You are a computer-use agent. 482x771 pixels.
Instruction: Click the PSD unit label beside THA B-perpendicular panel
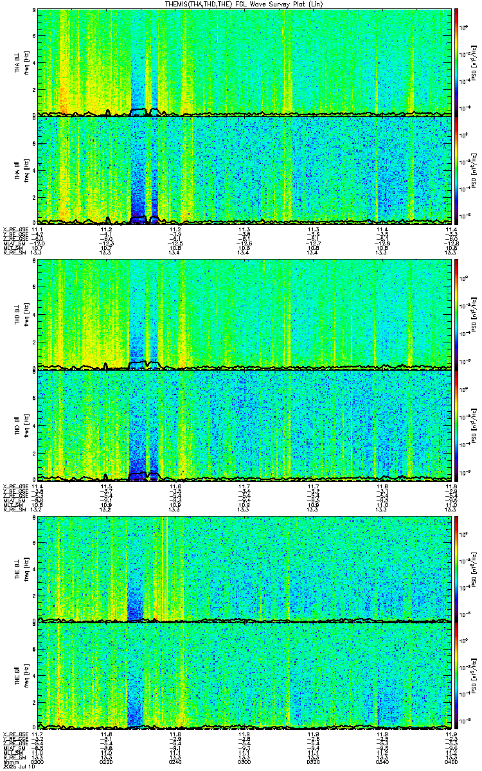[474, 62]
